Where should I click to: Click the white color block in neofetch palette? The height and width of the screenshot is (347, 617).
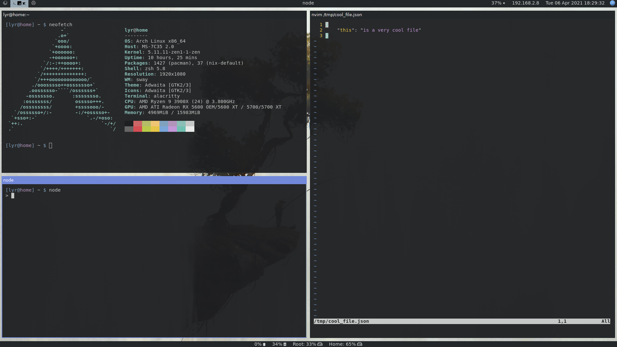pyautogui.click(x=190, y=129)
